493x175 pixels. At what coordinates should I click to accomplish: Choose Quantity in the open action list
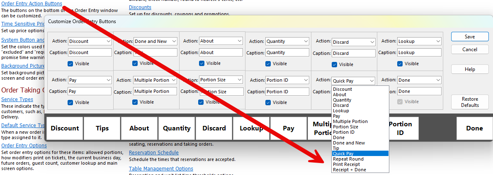tap(360, 100)
